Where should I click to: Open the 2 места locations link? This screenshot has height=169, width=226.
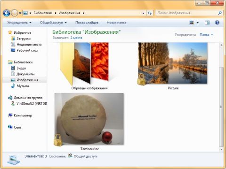tap(76, 38)
